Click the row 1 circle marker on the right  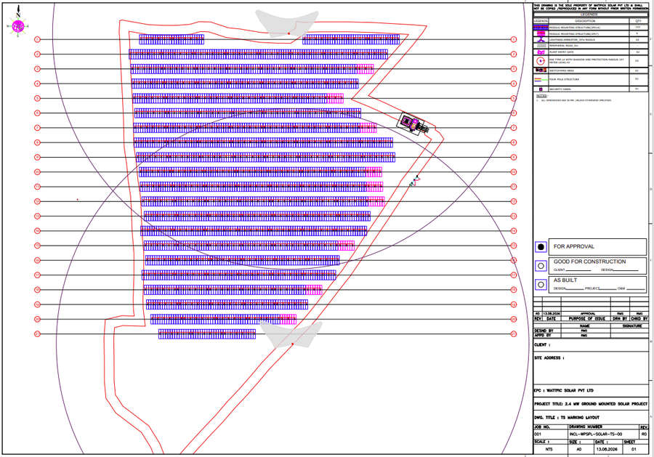514,39
